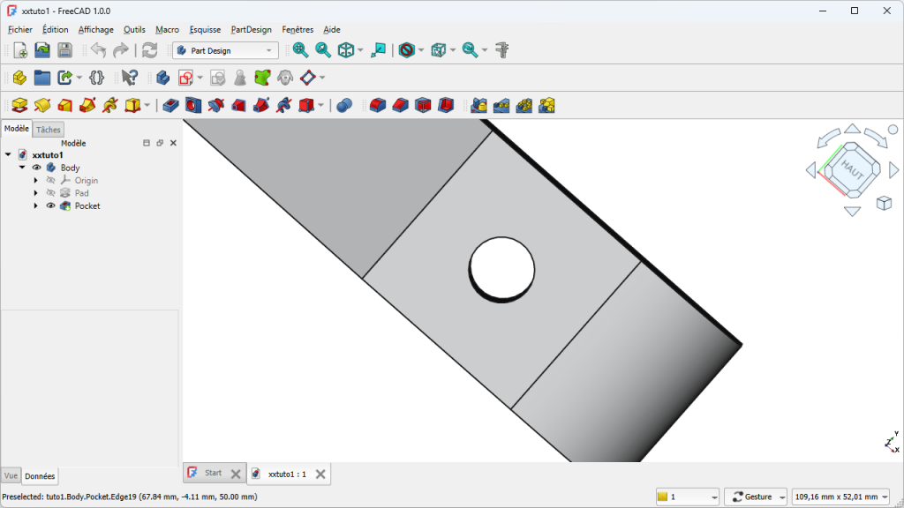Screen dimensions: 904x508
Task: Toggle visibility eye of Body
Action: click(37, 168)
